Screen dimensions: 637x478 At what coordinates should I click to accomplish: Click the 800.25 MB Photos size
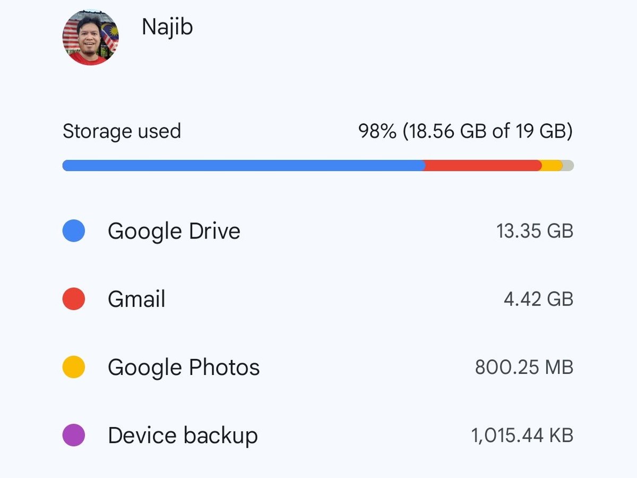pos(524,367)
